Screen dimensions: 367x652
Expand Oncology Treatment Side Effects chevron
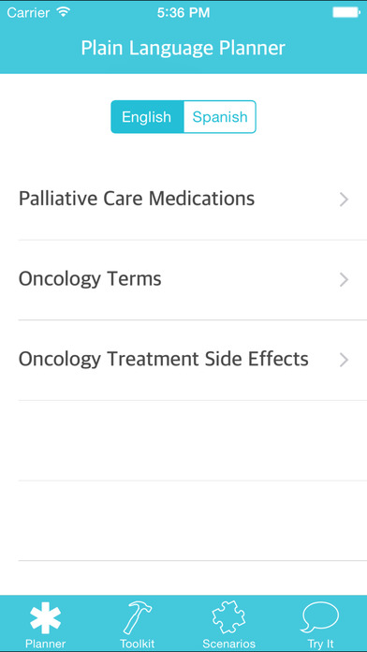(x=344, y=360)
